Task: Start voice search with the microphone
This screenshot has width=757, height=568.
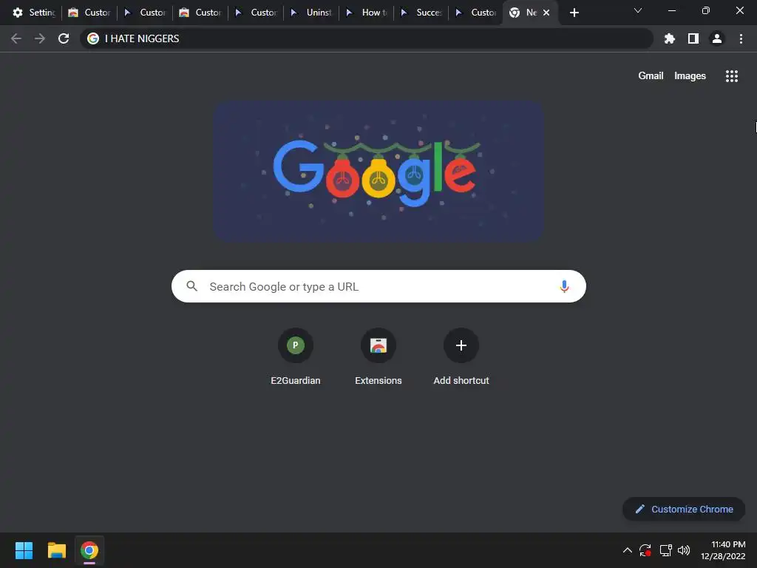Action: pos(564,286)
